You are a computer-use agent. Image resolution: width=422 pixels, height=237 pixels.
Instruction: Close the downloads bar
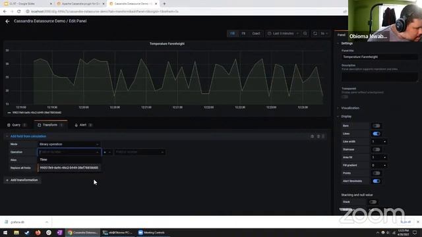tap(418, 222)
